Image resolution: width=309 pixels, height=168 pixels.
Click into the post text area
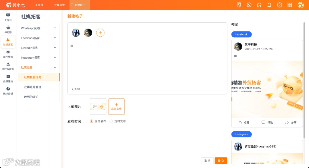pos(147,66)
